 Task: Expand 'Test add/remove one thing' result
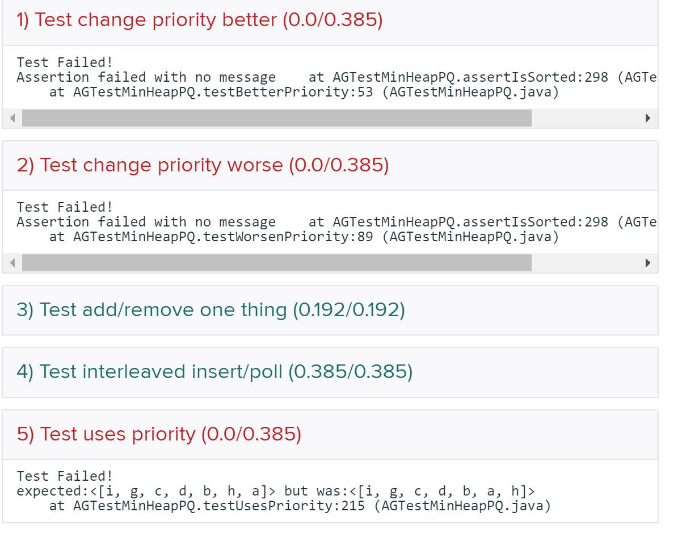tap(211, 310)
